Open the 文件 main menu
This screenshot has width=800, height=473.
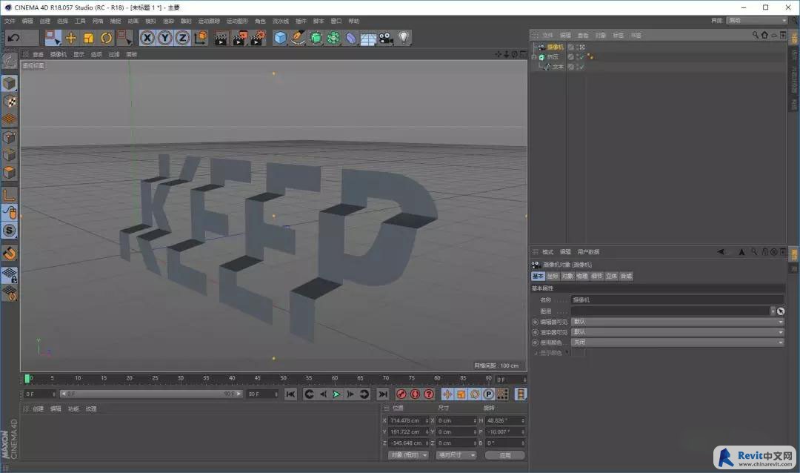(x=10, y=21)
